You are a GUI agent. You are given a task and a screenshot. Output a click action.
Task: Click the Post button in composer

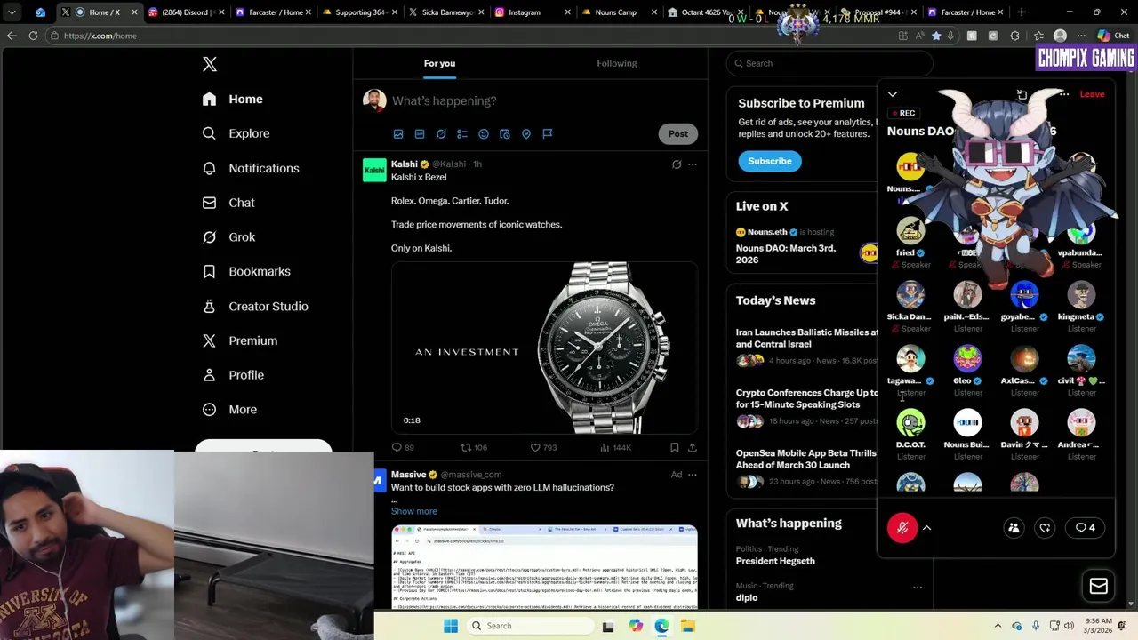pos(678,133)
